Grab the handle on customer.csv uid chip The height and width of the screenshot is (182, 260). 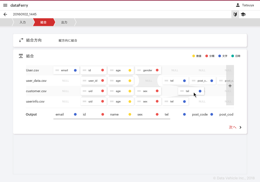[x=84, y=91]
